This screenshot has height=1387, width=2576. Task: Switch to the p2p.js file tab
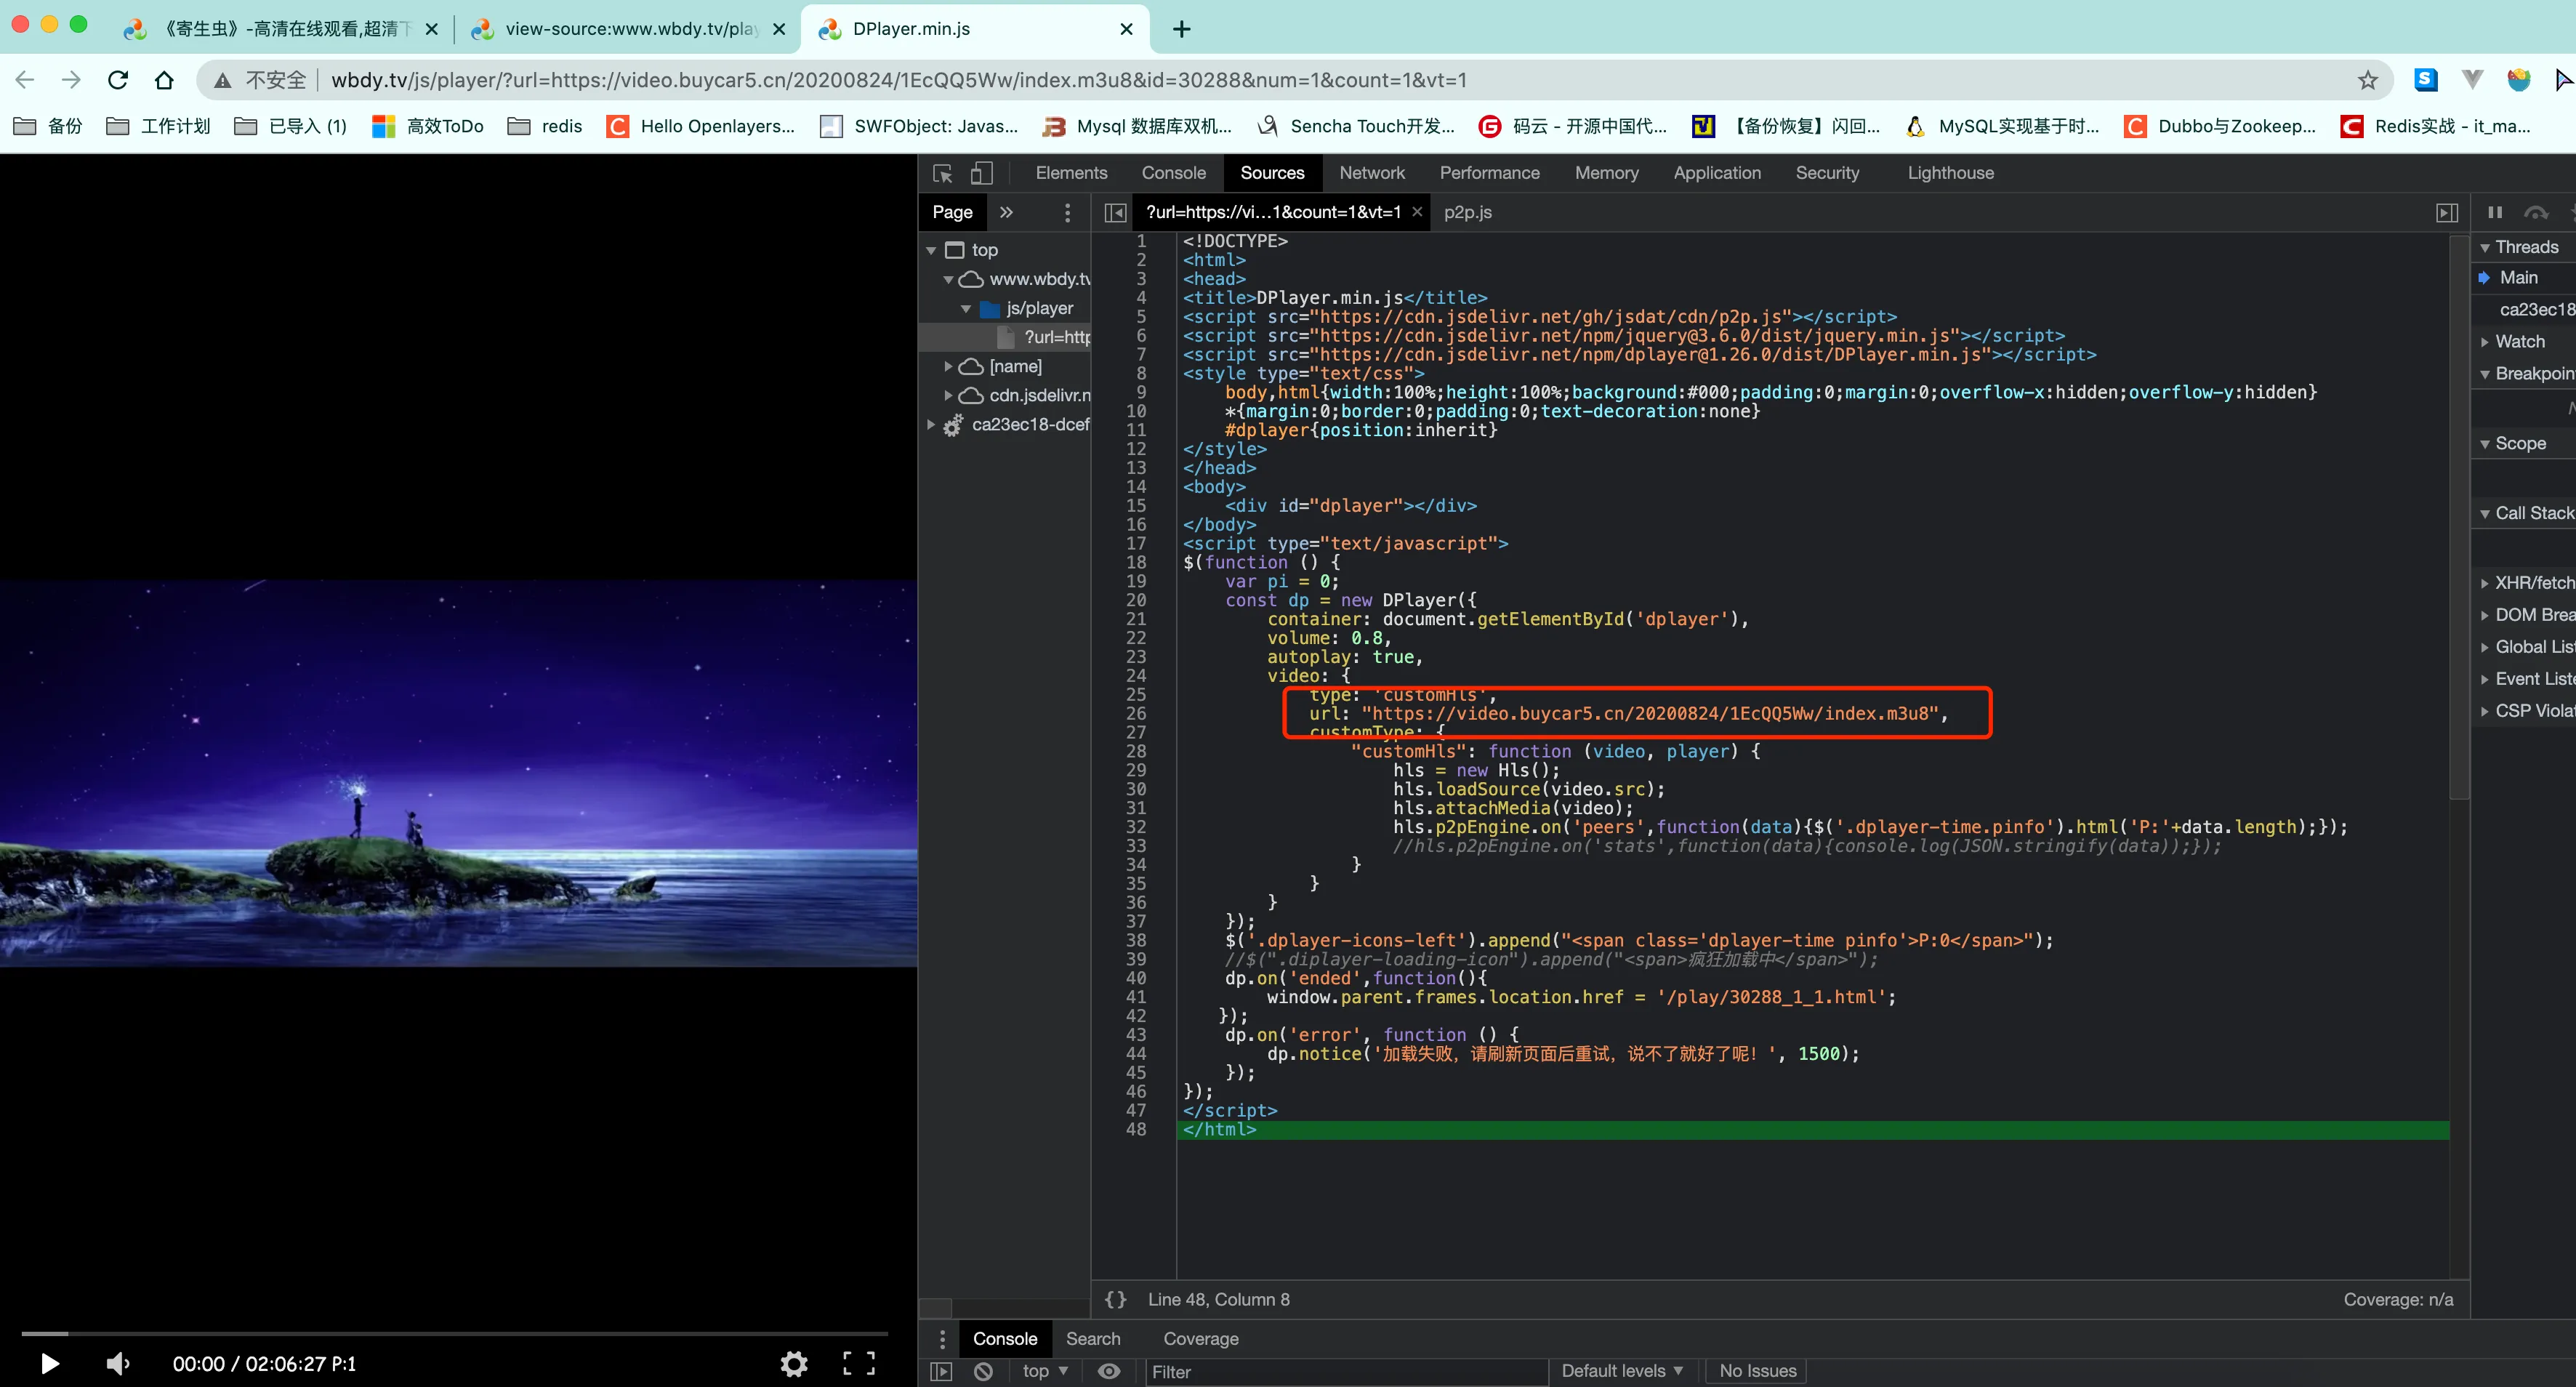1467,212
